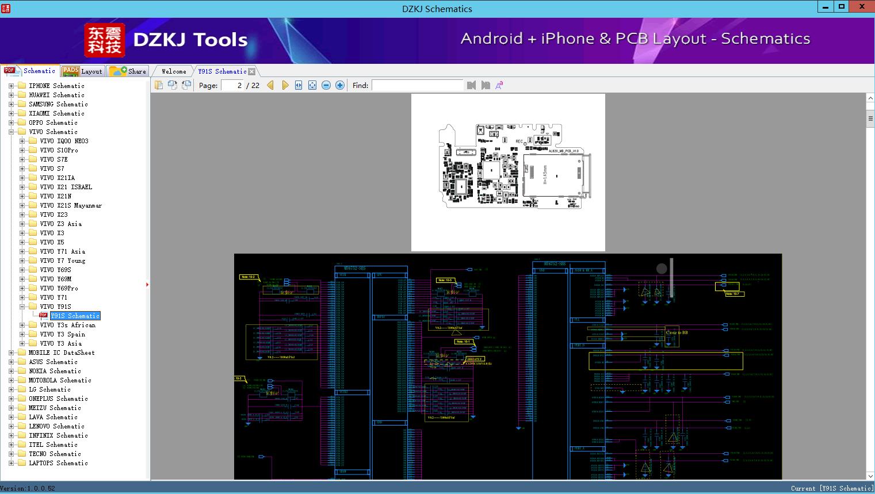Screen dimensions: 875x494
Task: Go to the previous page arrow
Action: coord(270,85)
